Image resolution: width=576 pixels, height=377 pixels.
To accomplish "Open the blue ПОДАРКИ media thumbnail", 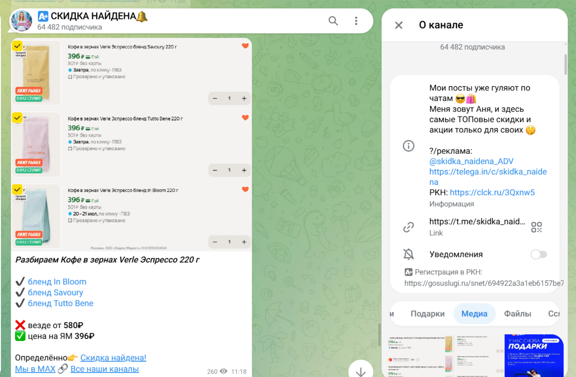I will click(x=534, y=355).
